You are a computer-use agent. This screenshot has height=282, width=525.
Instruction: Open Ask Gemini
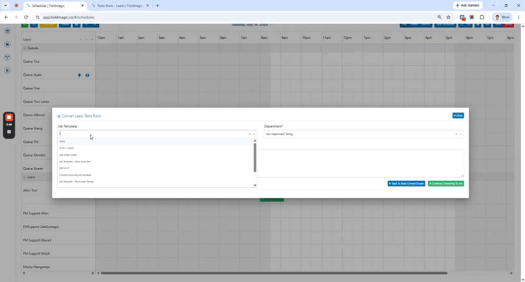pyautogui.click(x=467, y=6)
